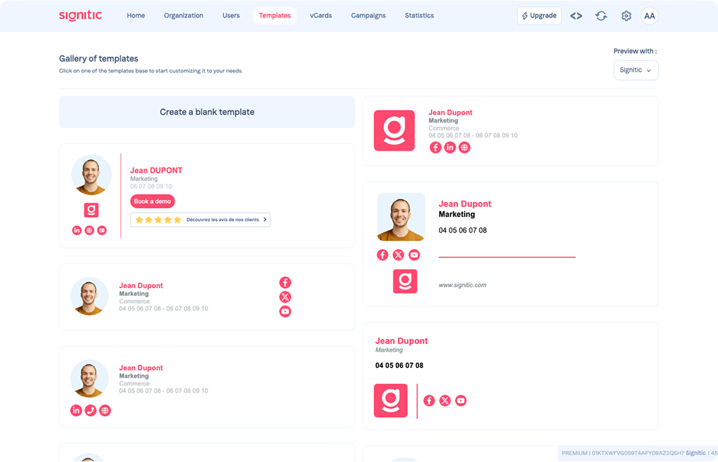Click Jean DUPONT name in Book a demo template
The width and height of the screenshot is (718, 462).
click(x=156, y=170)
